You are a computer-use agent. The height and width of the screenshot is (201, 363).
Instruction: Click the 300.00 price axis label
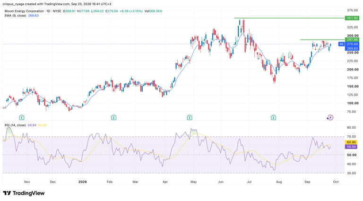point(353,35)
